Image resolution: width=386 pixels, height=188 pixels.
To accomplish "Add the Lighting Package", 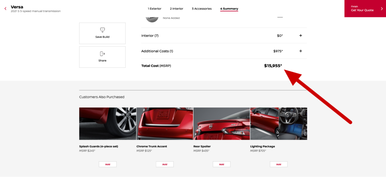I will click(x=279, y=164).
